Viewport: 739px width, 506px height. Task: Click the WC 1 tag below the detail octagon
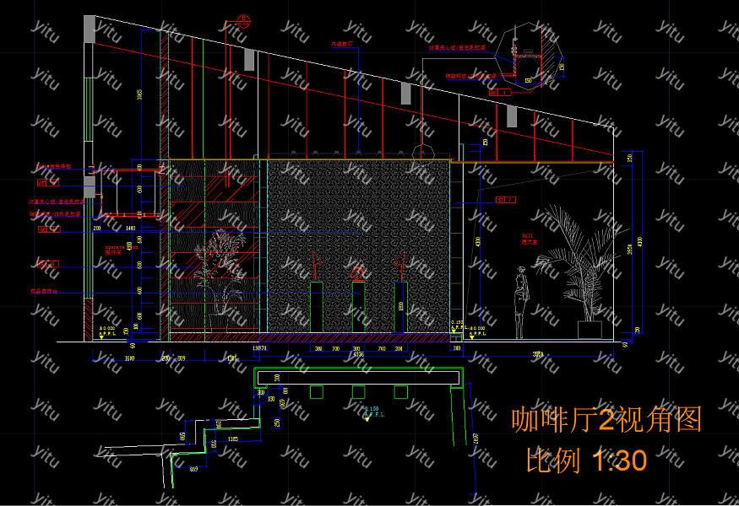pyautogui.click(x=499, y=93)
